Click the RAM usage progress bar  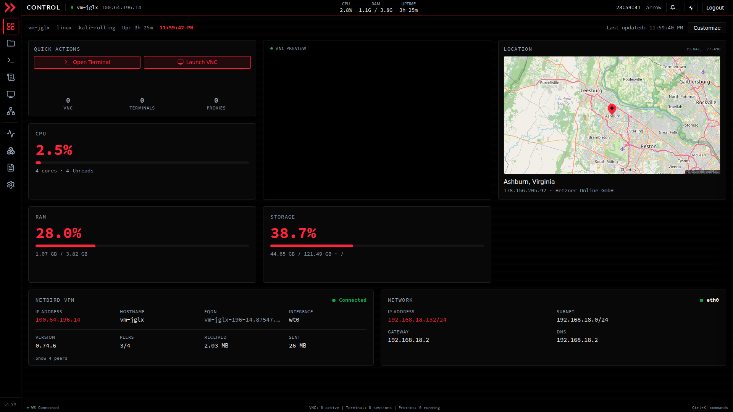142,246
